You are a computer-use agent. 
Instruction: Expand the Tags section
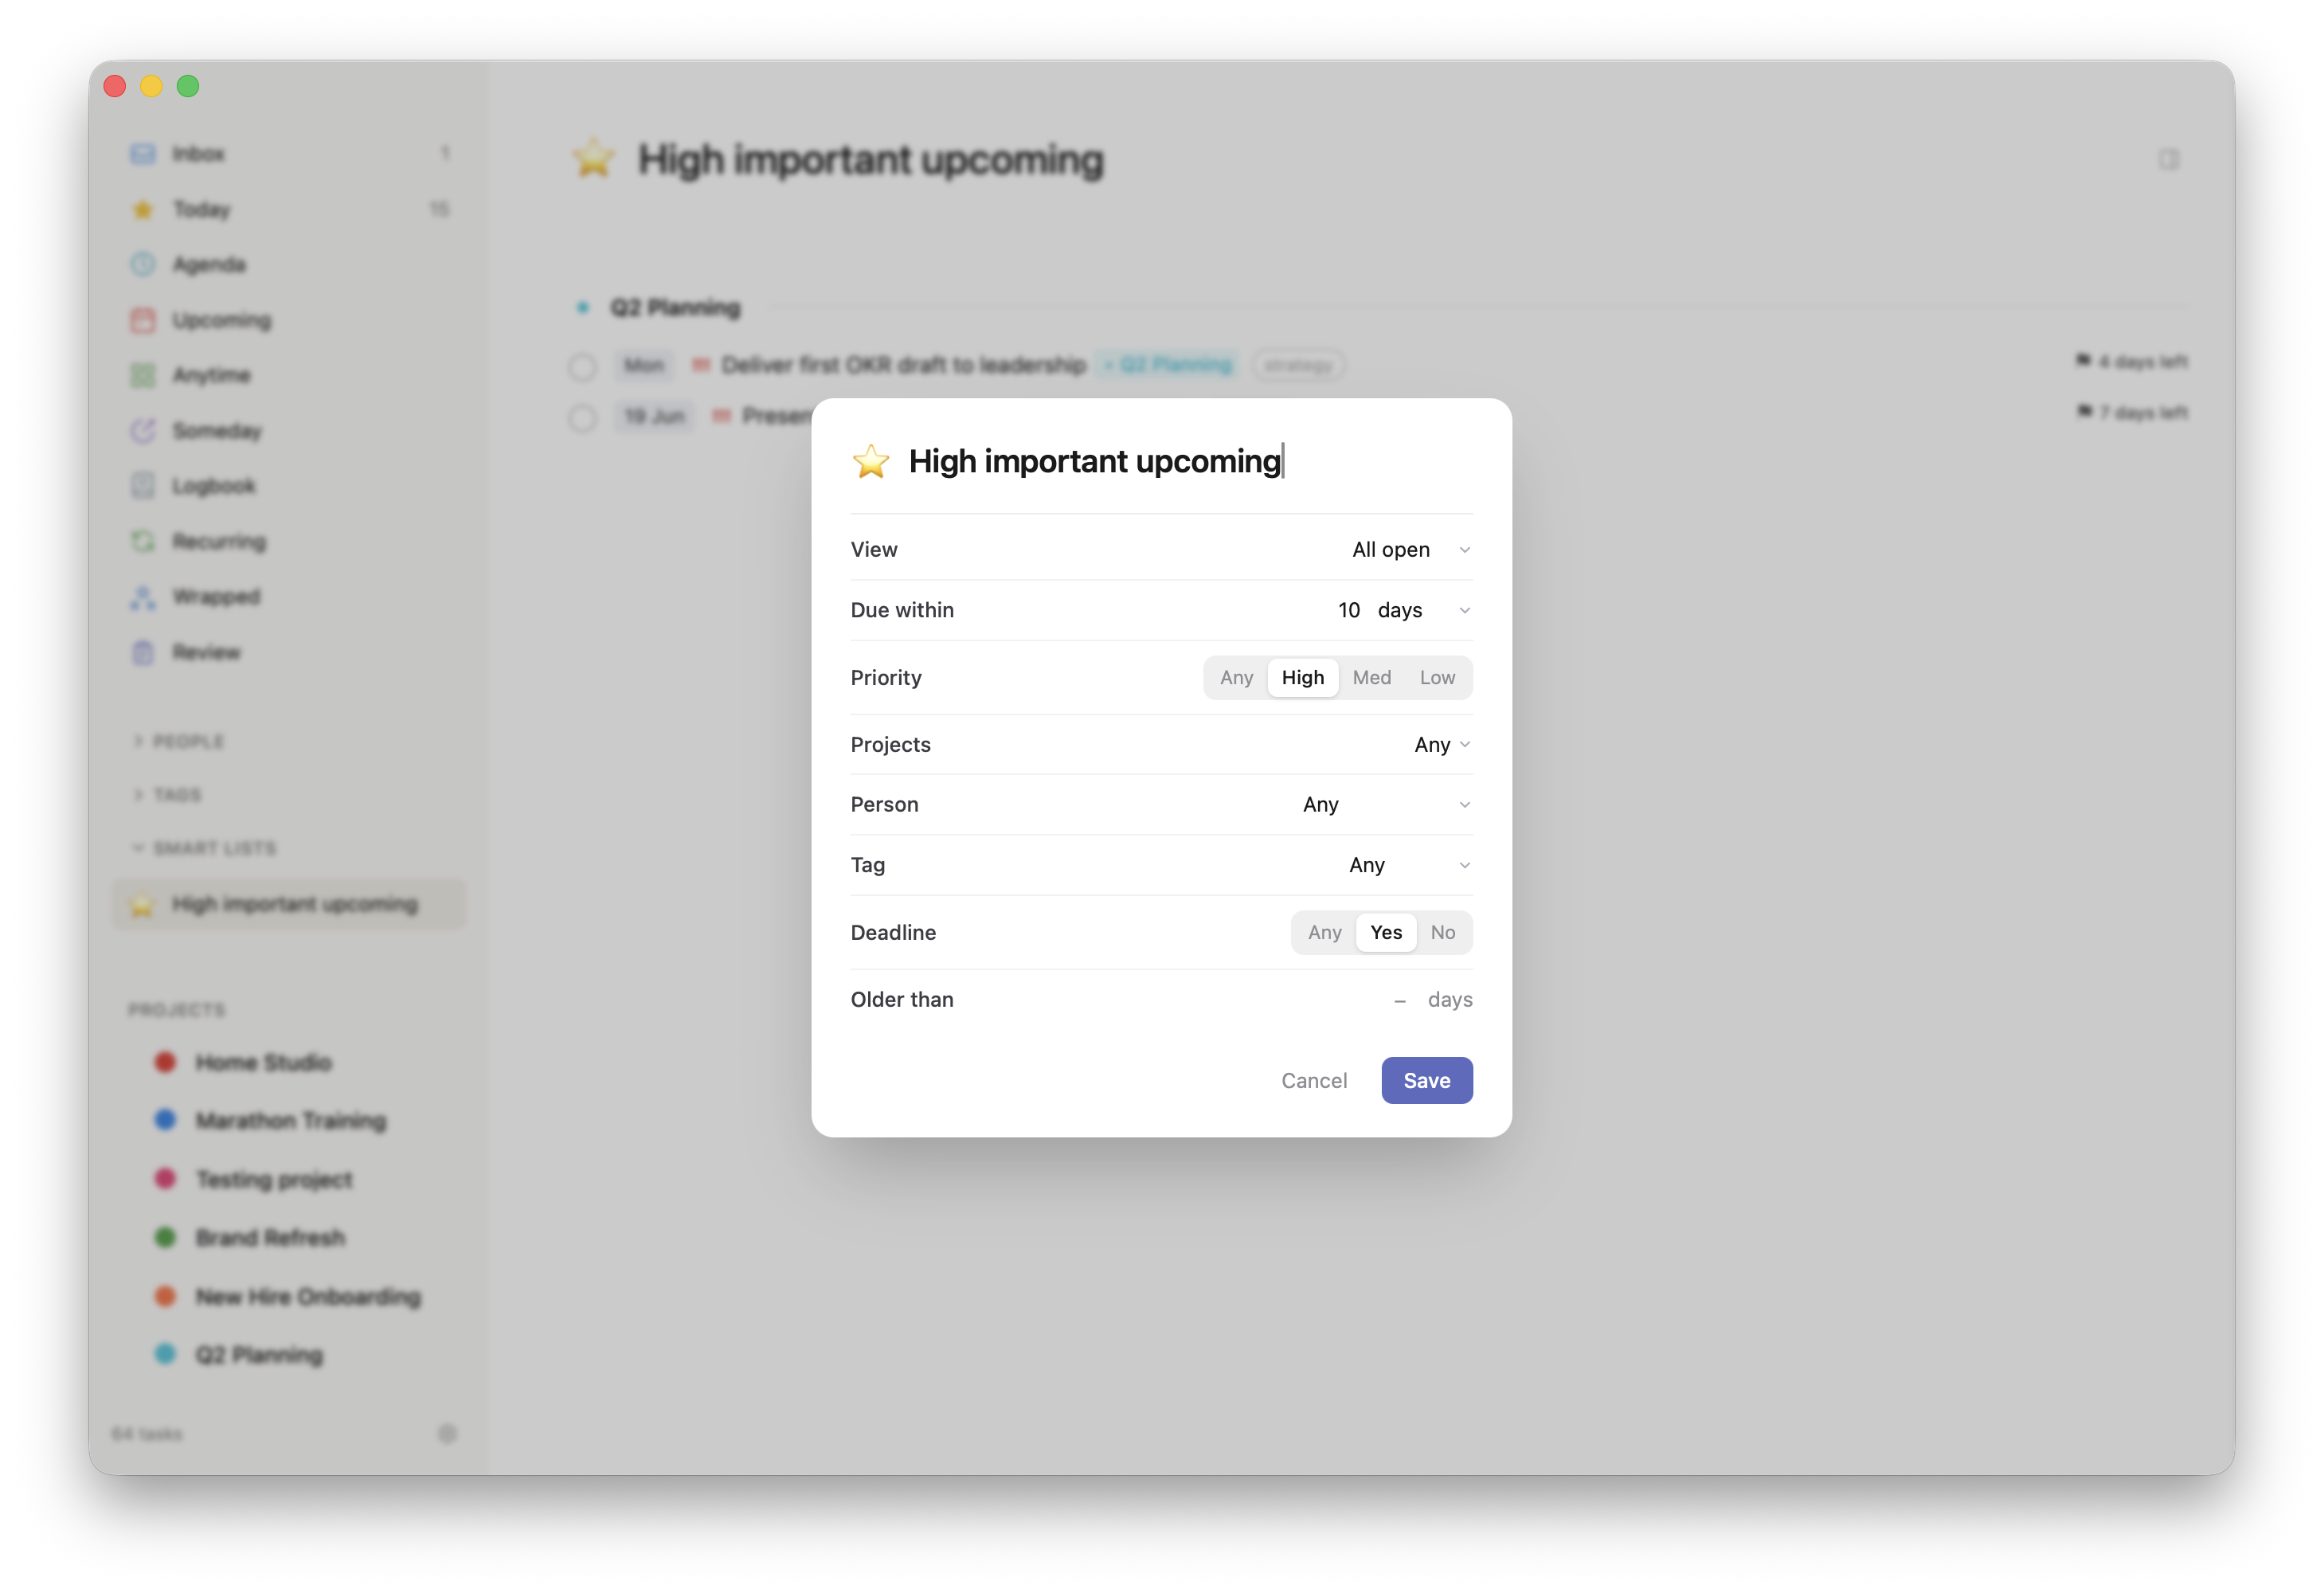[168, 794]
